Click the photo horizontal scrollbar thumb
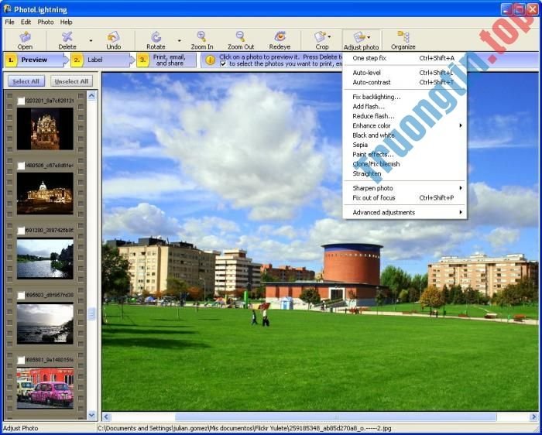 pos(335,416)
